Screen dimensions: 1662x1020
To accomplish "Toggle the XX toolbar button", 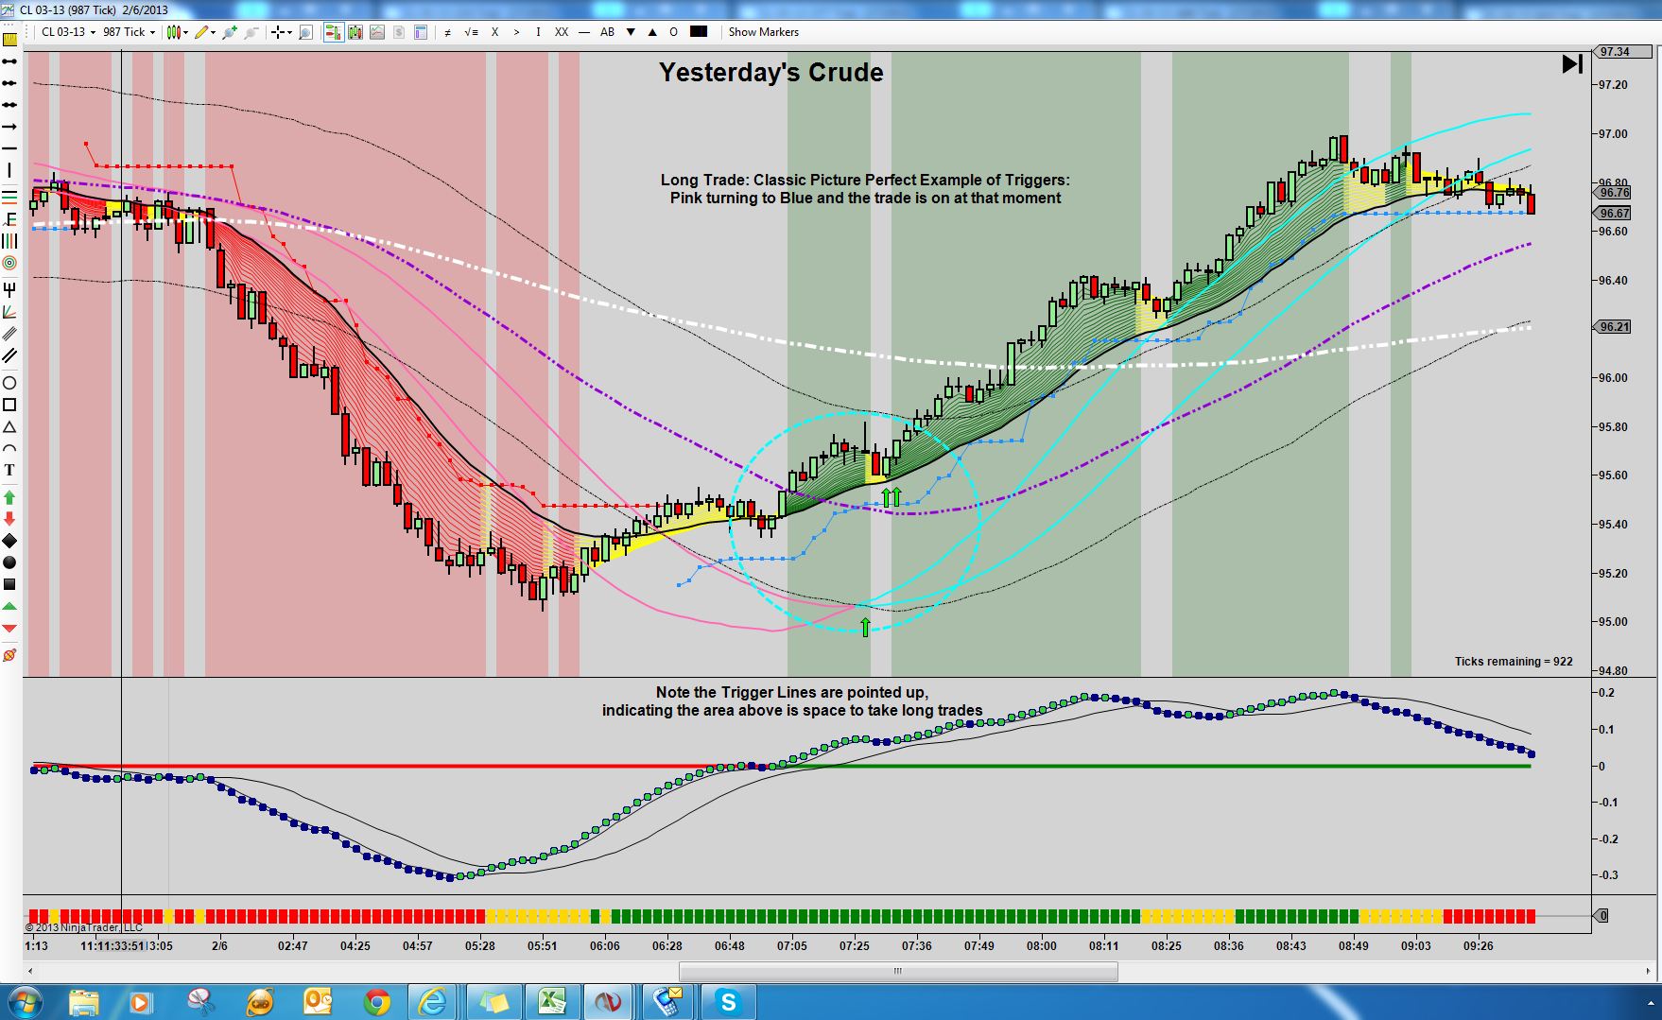I will tap(562, 32).
